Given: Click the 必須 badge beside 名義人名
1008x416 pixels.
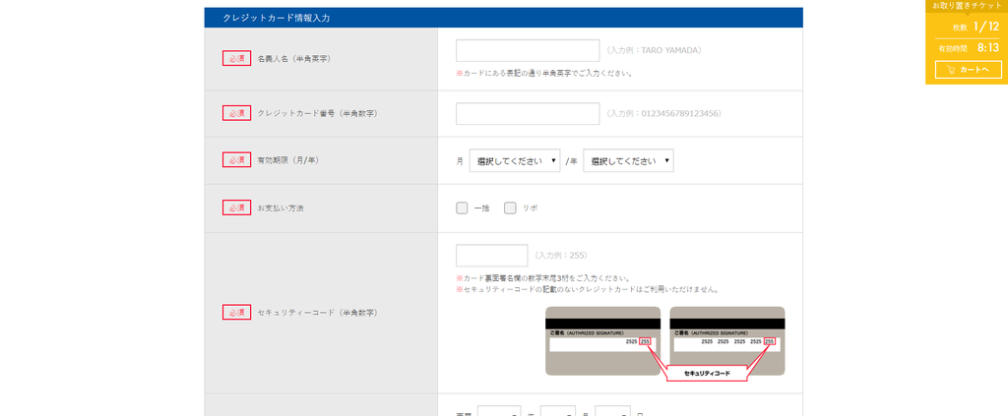Looking at the screenshot, I should tap(236, 58).
